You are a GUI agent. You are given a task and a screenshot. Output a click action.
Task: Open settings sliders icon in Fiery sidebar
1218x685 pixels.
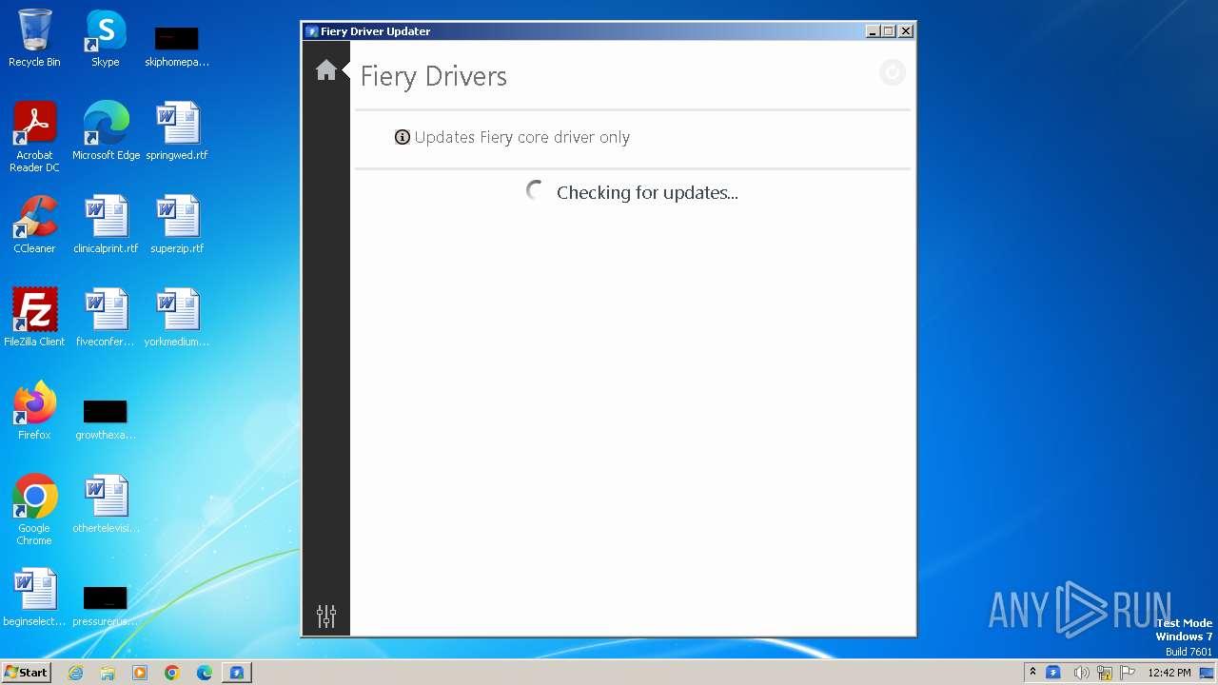[326, 616]
